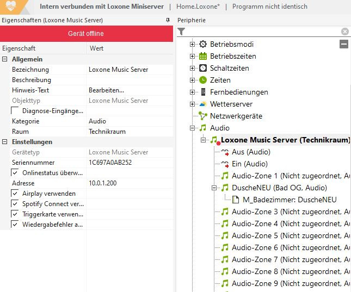The image size is (351, 292).
Task: Expand the Zeiten tree node
Action: point(192,80)
